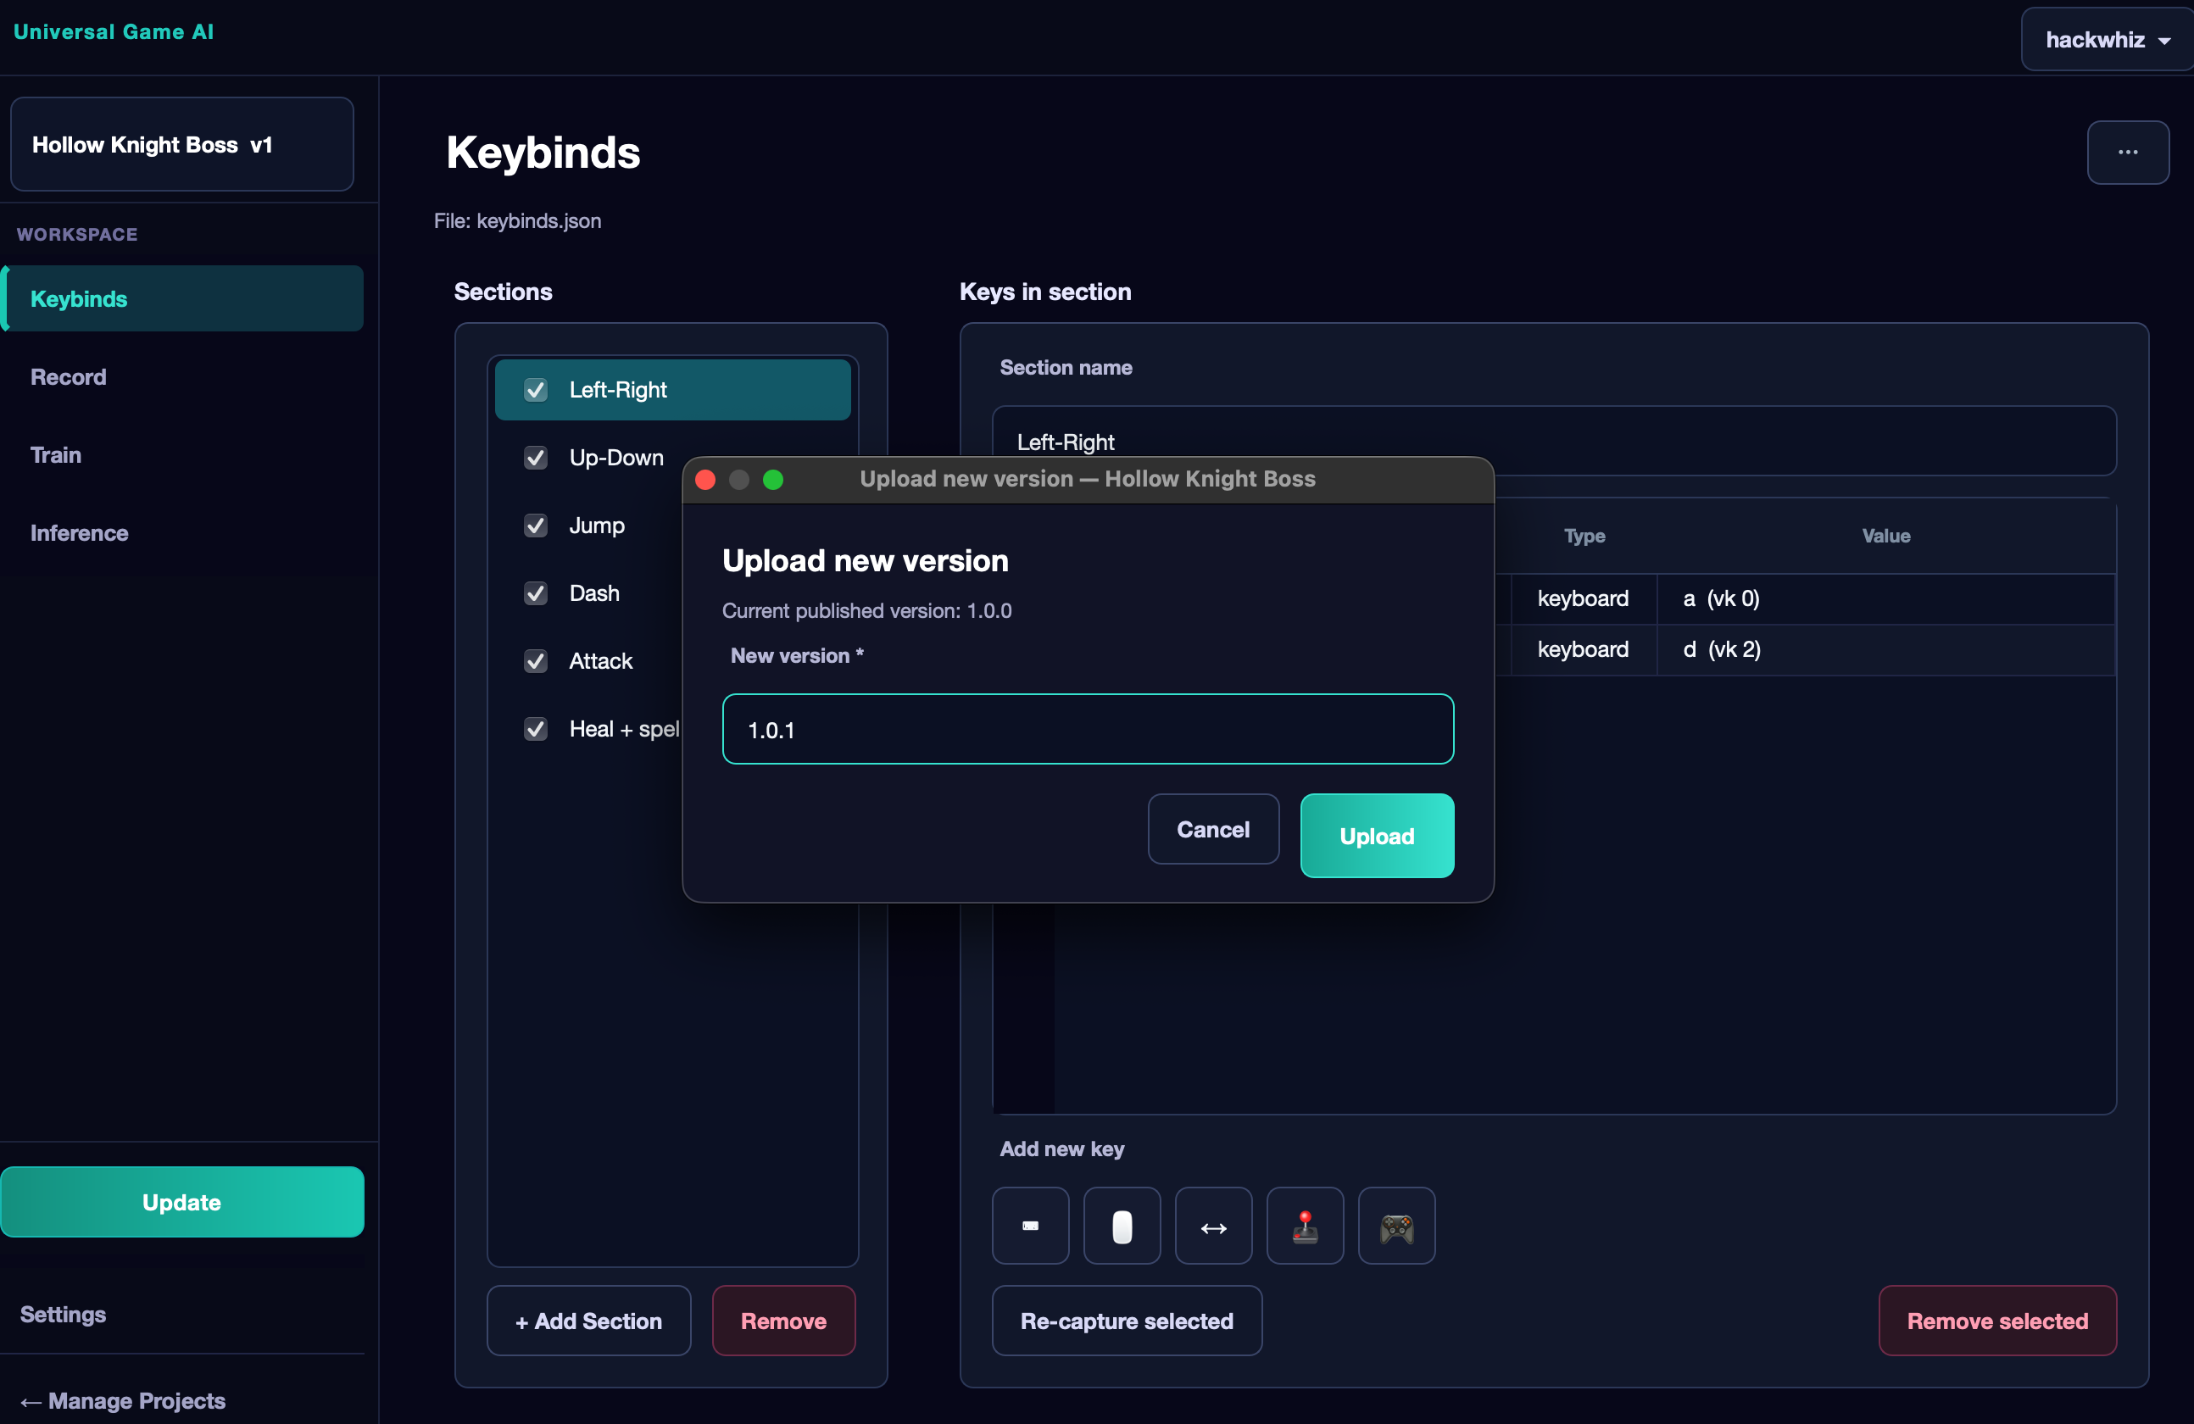Go to the Keybinds workspace tab
Image resolution: width=2194 pixels, height=1424 pixels.
pyautogui.click(x=182, y=298)
